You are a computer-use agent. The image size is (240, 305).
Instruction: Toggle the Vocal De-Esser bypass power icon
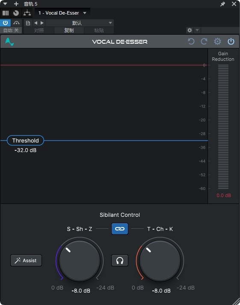(x=231, y=42)
